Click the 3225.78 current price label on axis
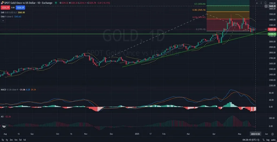The height and width of the screenshot is (142, 277). [272, 29]
